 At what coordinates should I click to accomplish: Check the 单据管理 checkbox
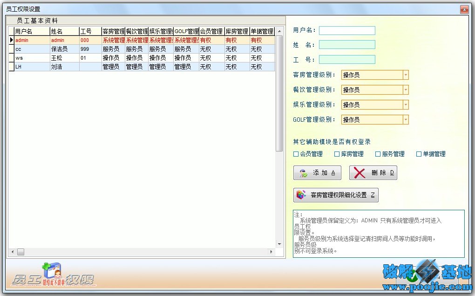click(x=419, y=154)
